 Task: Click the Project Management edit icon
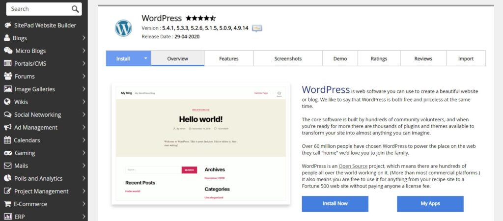click(x=8, y=191)
